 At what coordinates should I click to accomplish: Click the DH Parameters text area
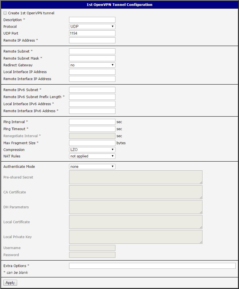(136, 207)
